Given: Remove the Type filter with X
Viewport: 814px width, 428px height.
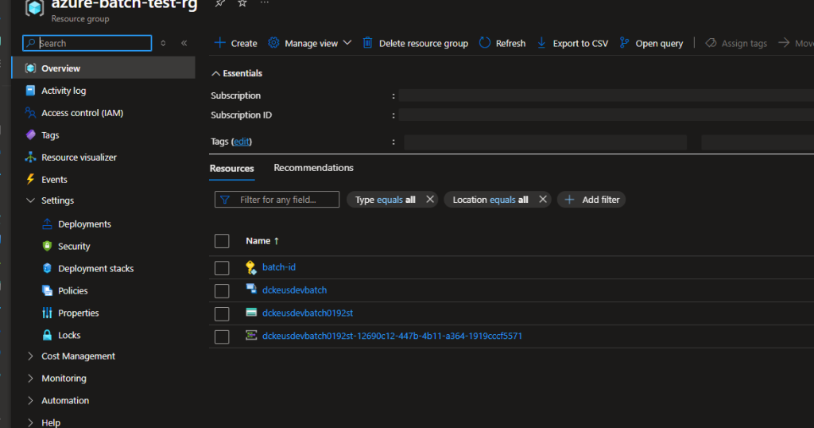Looking at the screenshot, I should pos(430,200).
